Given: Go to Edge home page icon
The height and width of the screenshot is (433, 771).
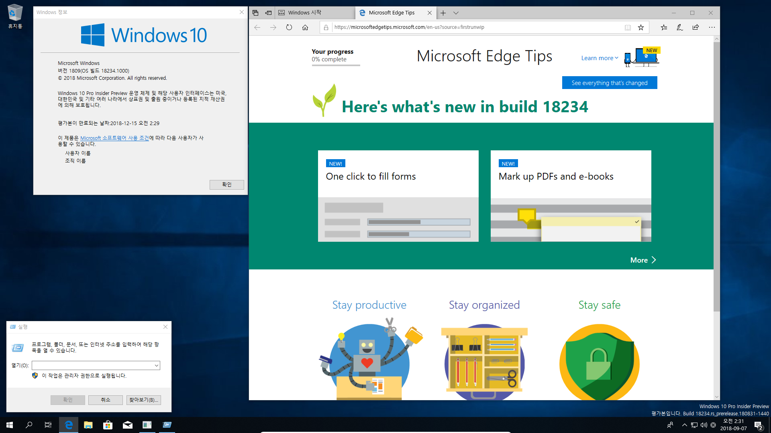Looking at the screenshot, I should pos(305,27).
